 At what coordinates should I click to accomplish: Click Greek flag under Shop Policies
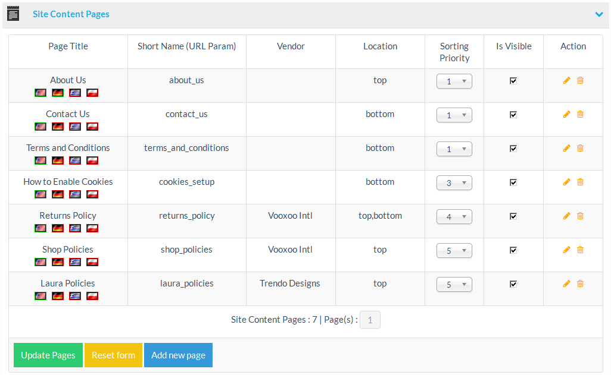click(x=75, y=262)
